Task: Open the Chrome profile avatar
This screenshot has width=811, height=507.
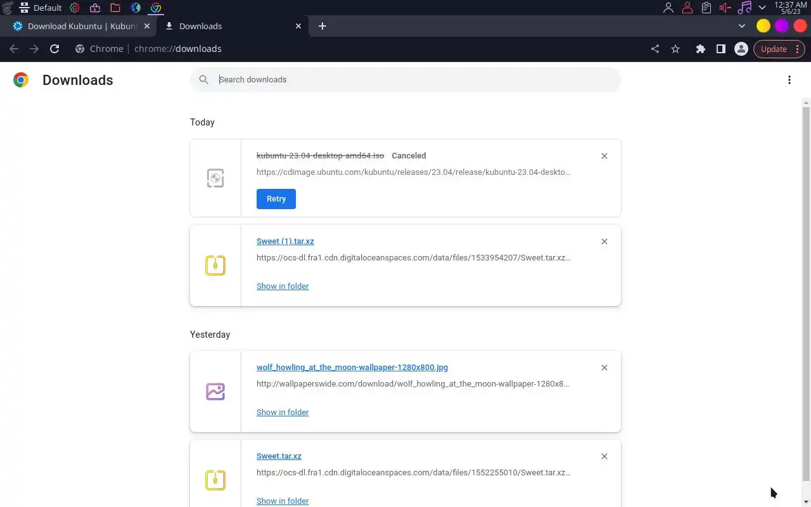Action: pos(741,49)
